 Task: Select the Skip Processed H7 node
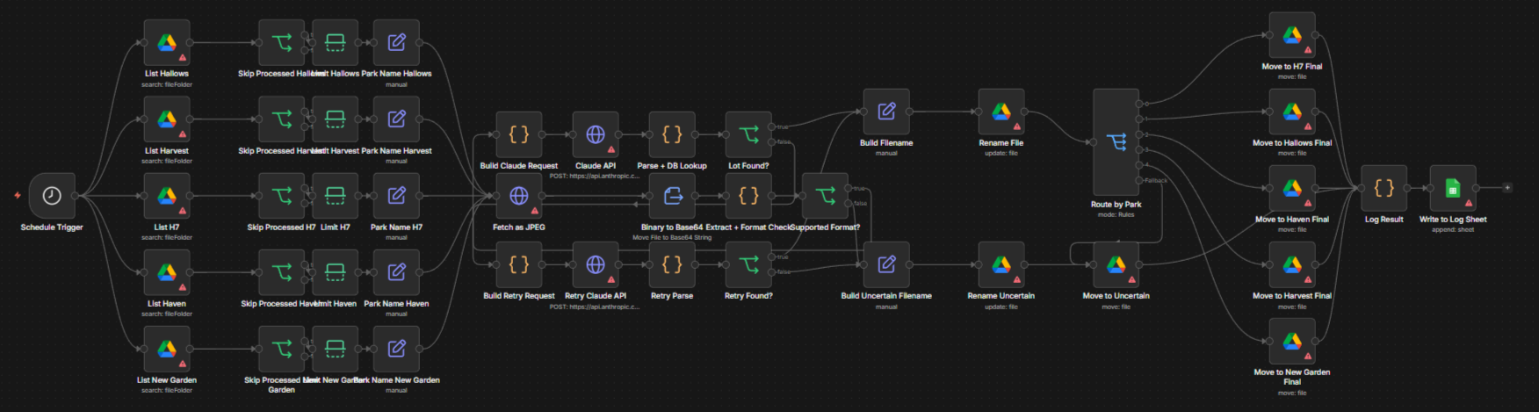point(282,195)
